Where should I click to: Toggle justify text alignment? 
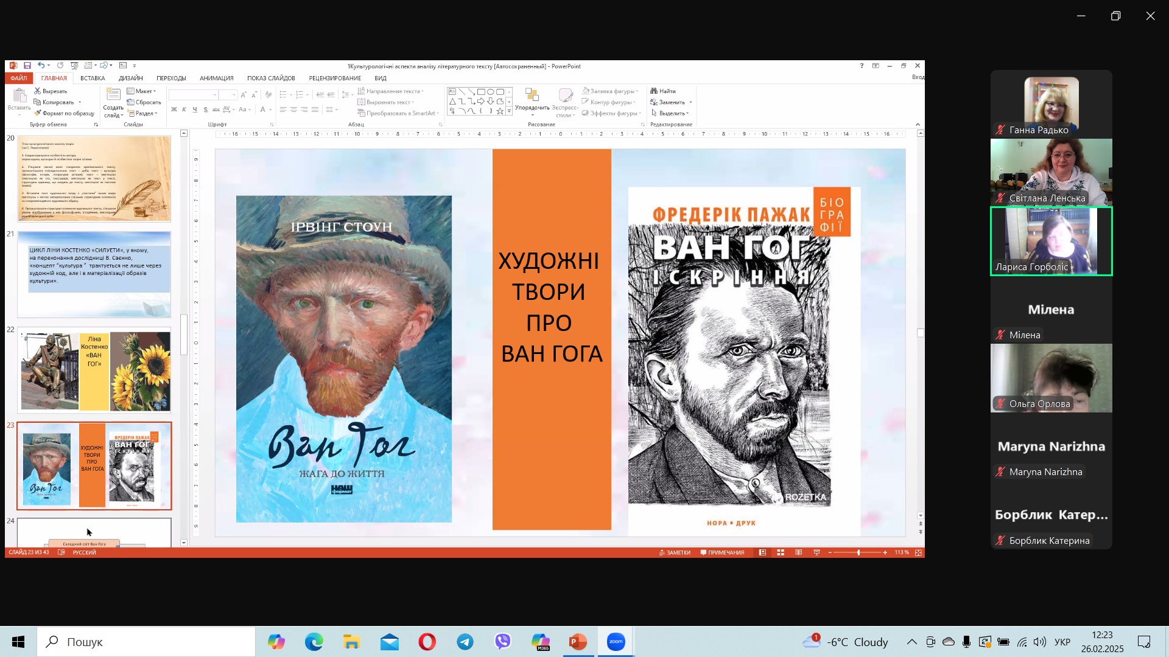coord(315,109)
